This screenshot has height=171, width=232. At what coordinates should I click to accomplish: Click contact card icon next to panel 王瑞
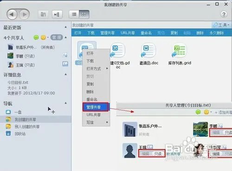pos(150,147)
